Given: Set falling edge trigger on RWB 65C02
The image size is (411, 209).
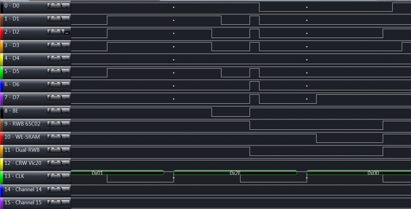Looking at the screenshot, I should click(x=62, y=124).
